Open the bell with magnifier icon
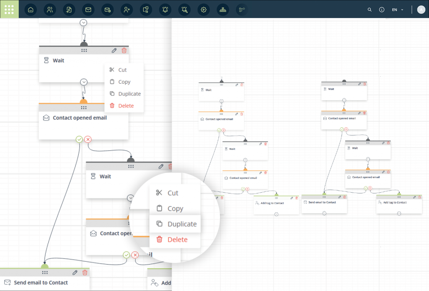Image resolution: width=429 pixels, height=291 pixels. click(184, 10)
